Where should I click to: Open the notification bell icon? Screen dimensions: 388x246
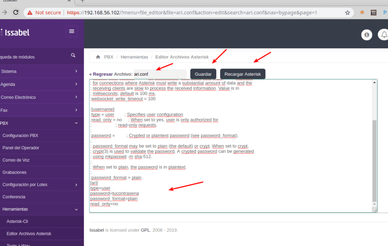click(384, 35)
